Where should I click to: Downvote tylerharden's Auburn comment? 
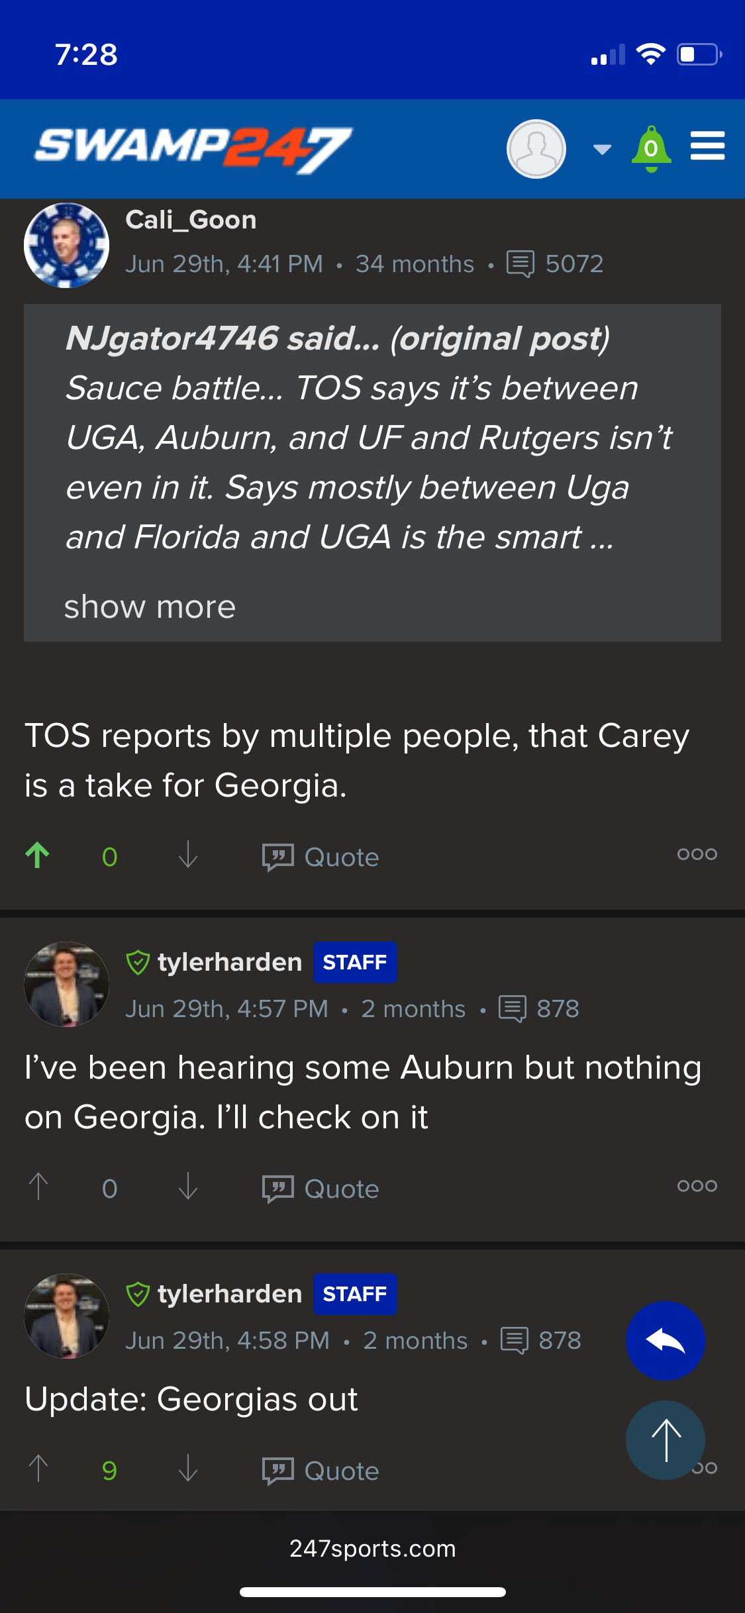[187, 1187]
